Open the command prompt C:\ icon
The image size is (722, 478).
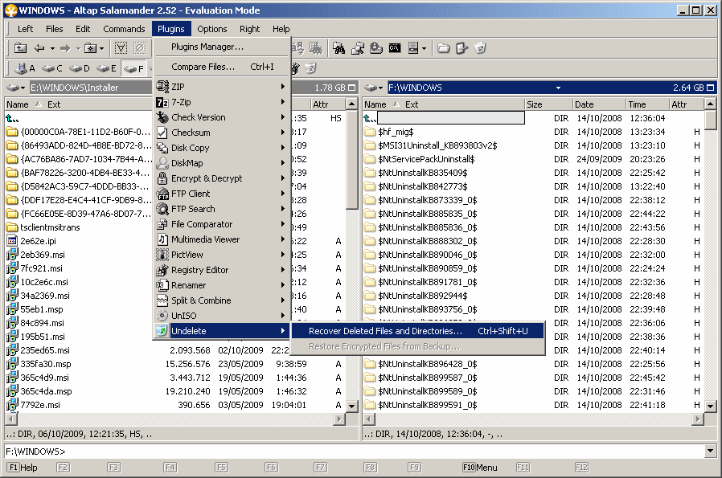(x=395, y=48)
